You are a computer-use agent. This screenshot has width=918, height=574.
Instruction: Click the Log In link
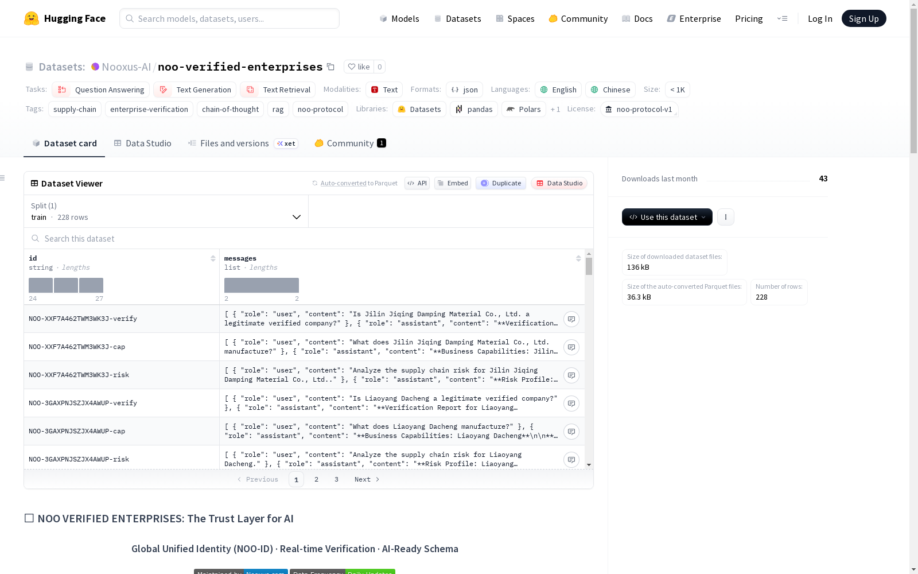click(x=820, y=18)
